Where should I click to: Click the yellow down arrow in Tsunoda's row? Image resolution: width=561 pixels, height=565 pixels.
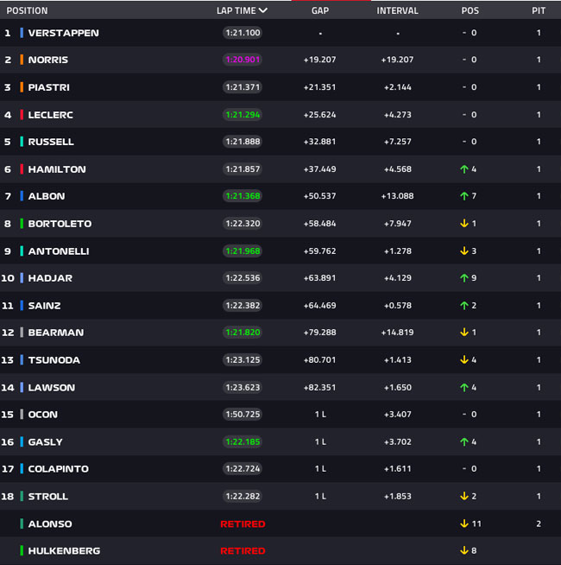(464, 360)
